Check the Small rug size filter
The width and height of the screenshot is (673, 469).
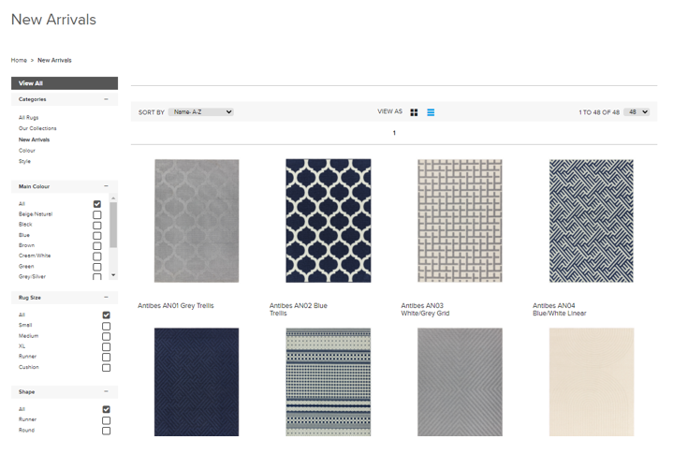click(107, 326)
